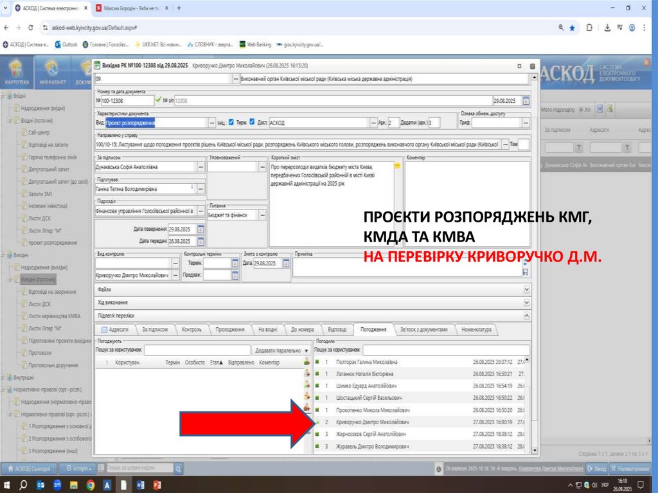This screenshot has height=493, width=658.
Task: Open Google Chrome from the taskbar
Action: point(90,485)
